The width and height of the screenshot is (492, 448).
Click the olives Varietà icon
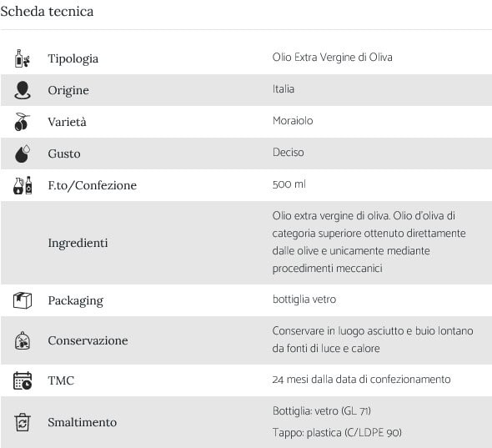click(x=22, y=122)
